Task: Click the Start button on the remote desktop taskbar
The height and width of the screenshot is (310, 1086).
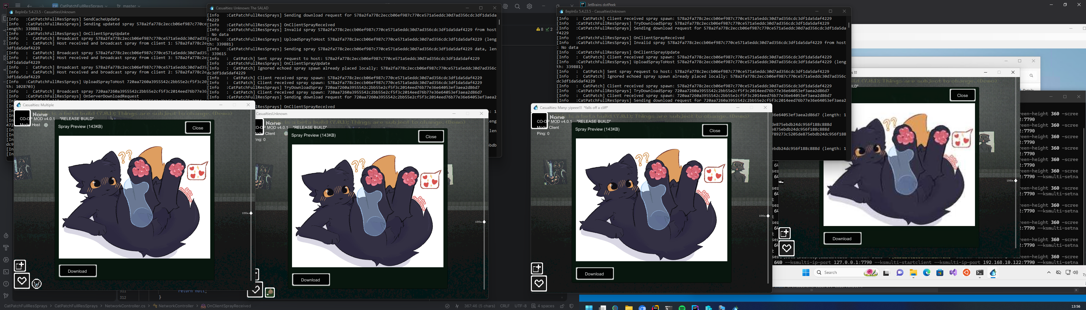Action: pyautogui.click(x=806, y=273)
